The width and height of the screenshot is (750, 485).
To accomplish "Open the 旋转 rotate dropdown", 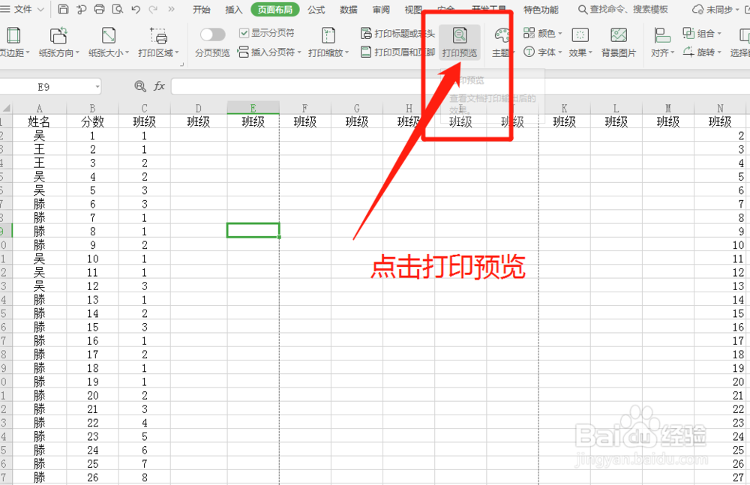I will (x=702, y=52).
